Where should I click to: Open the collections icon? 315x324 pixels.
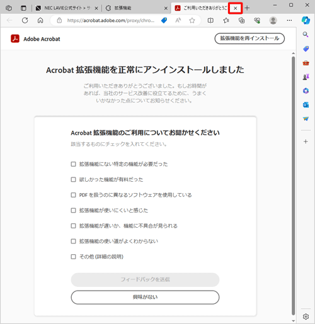click(242, 20)
